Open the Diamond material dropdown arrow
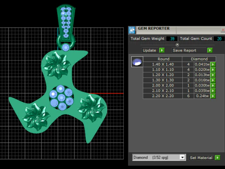Screen dimensions: 225x169 click(x=182, y=157)
